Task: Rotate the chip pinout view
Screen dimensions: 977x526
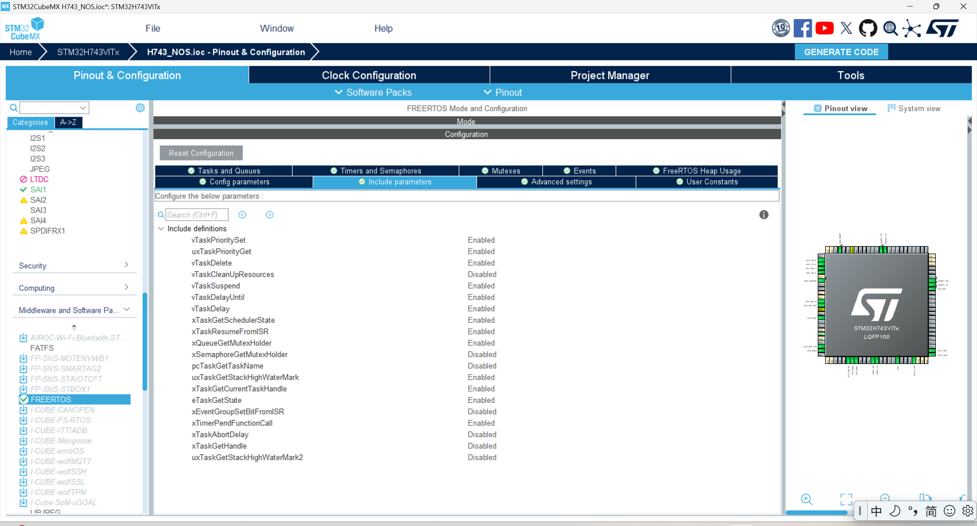Action: point(925,497)
